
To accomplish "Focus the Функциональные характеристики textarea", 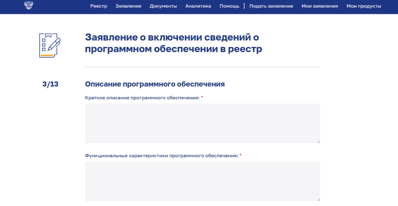I will point(203,181).
